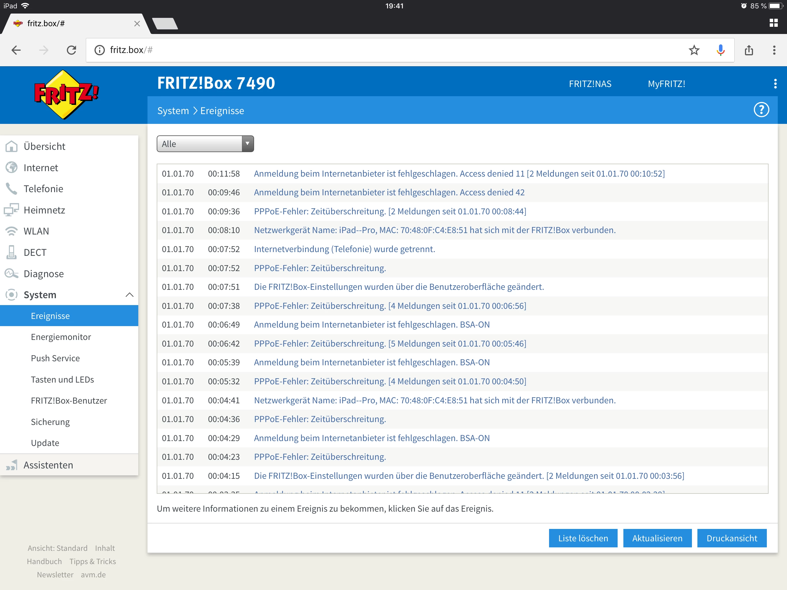Image resolution: width=787 pixels, height=590 pixels.
Task: Click the bookmark star icon
Action: (x=694, y=50)
